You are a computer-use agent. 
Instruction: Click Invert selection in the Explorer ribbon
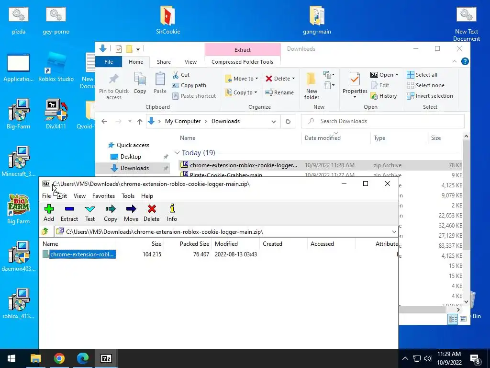point(430,96)
